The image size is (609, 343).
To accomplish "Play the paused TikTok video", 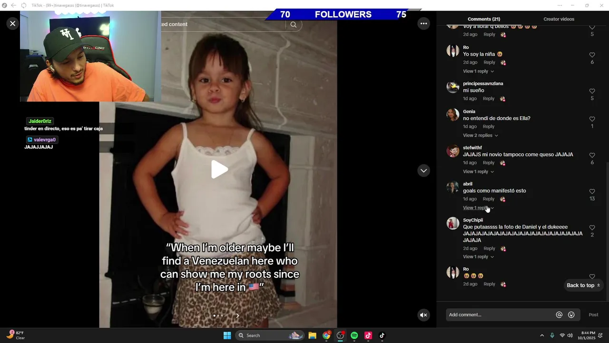I will point(219,169).
